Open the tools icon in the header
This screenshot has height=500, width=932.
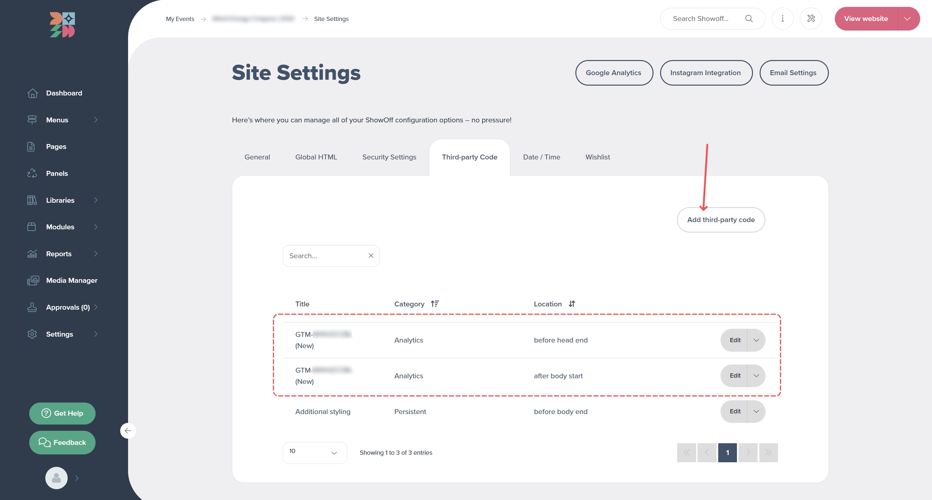click(811, 19)
